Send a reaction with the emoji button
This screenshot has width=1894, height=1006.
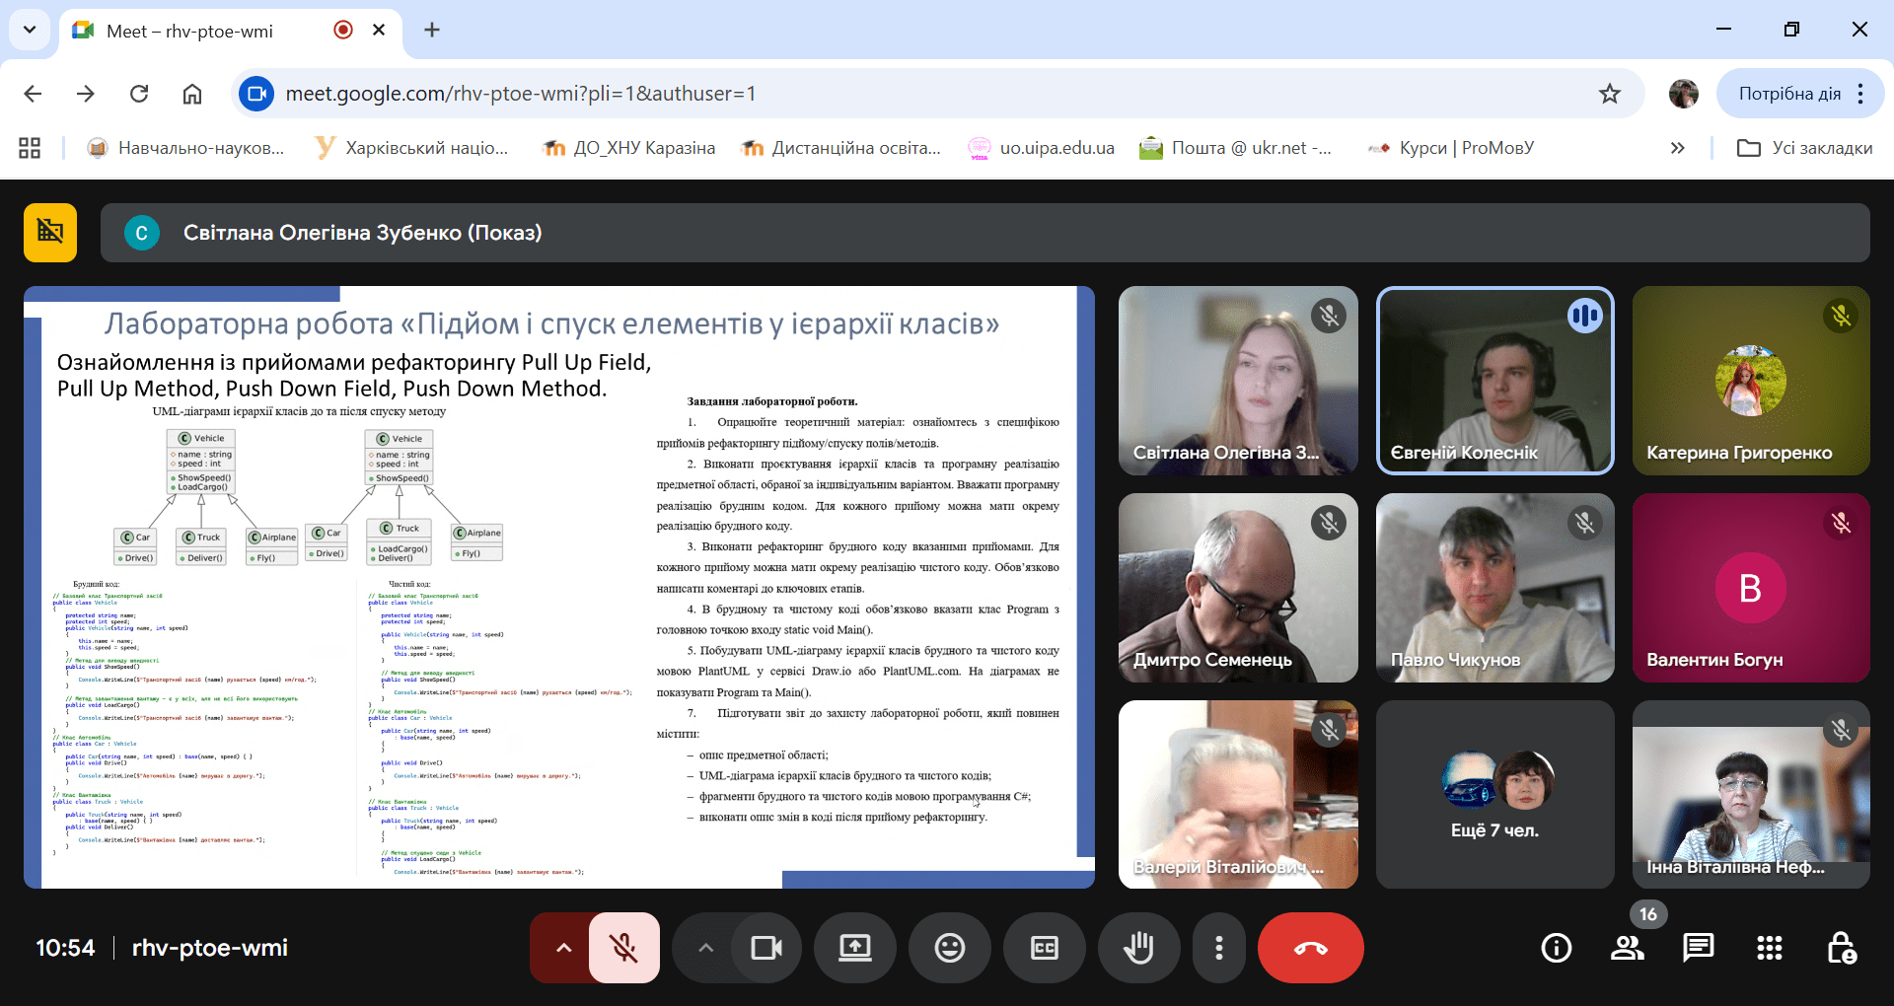949,949
